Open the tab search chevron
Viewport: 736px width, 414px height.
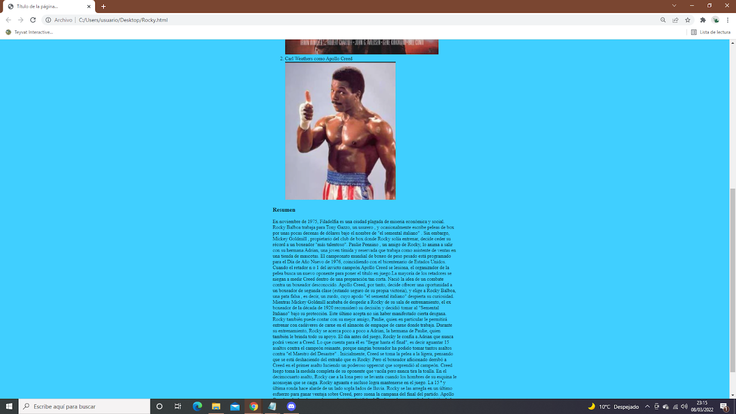point(674,6)
